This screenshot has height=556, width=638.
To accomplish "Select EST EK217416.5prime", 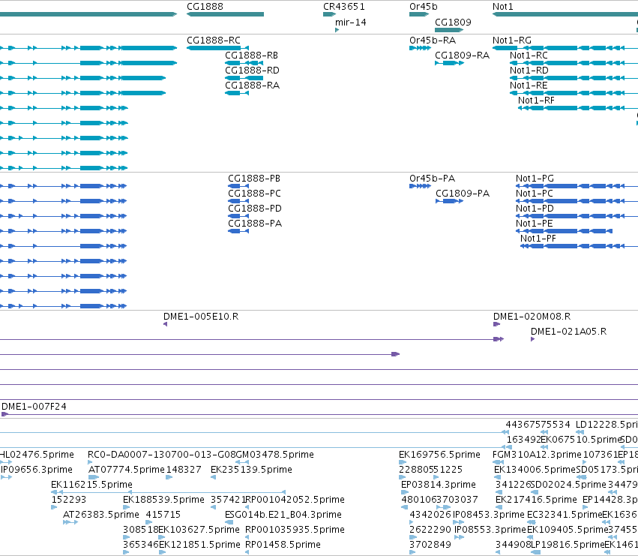I will coord(499,507).
